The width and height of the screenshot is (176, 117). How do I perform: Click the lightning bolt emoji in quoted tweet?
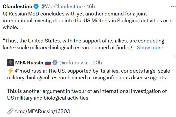point(10,70)
